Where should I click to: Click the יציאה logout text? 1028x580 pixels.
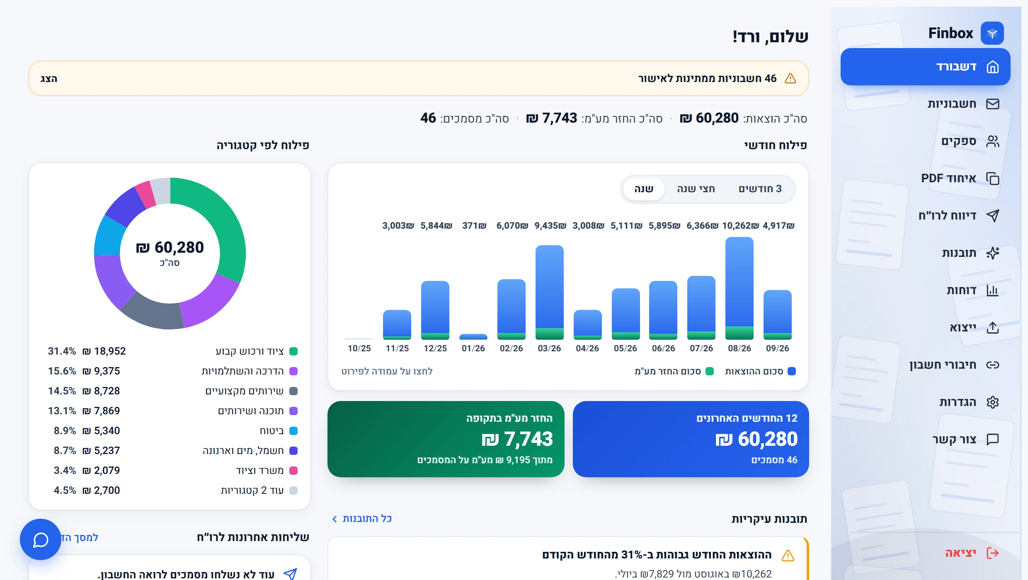click(960, 553)
